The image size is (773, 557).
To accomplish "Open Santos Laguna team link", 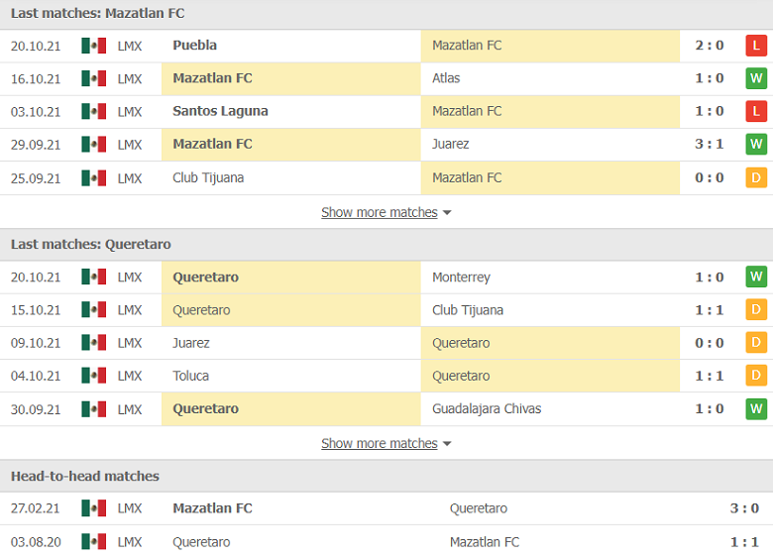I will coord(220,111).
